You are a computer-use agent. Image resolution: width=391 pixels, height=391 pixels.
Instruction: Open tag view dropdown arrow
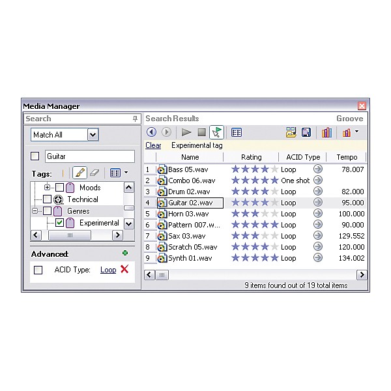coord(126,172)
